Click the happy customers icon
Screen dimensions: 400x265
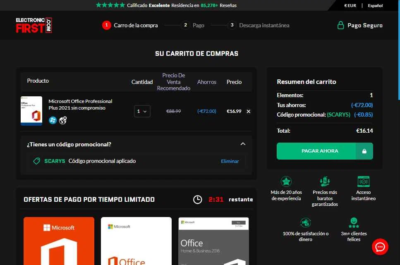(x=354, y=223)
